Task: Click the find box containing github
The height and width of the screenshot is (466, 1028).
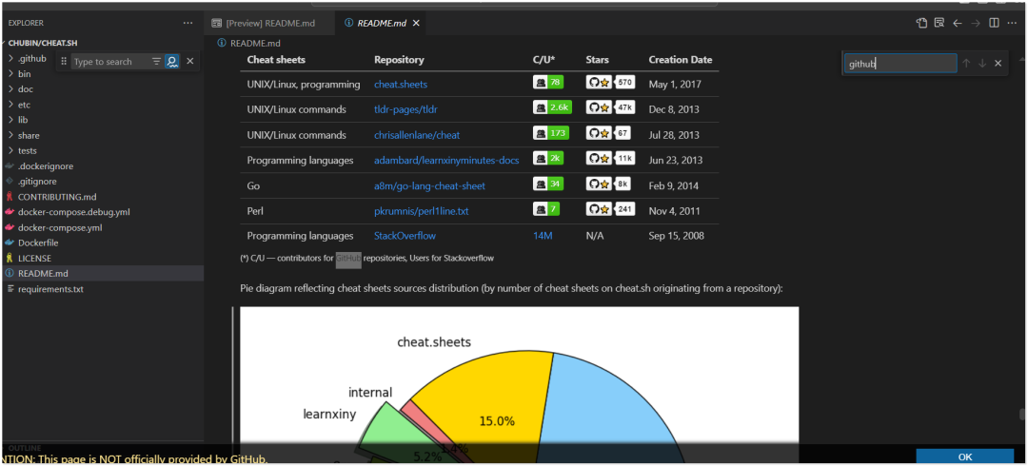Action: 900,64
